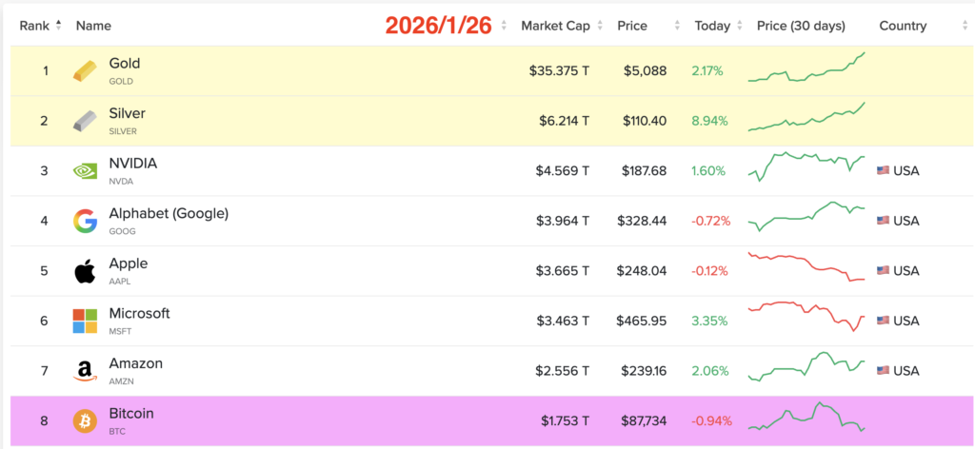Click the NVIDIA logo icon
This screenshot has width=975, height=449.
(85, 171)
